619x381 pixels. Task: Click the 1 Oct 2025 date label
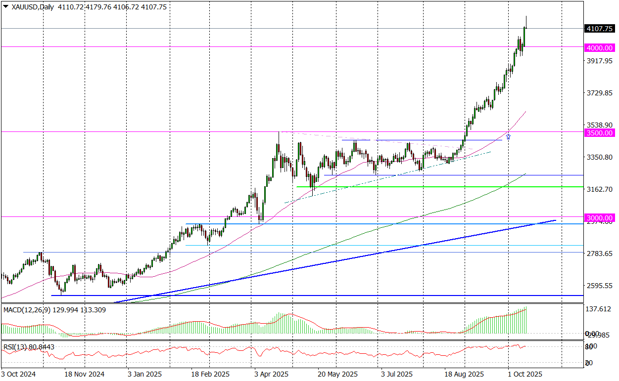pyautogui.click(x=525, y=374)
